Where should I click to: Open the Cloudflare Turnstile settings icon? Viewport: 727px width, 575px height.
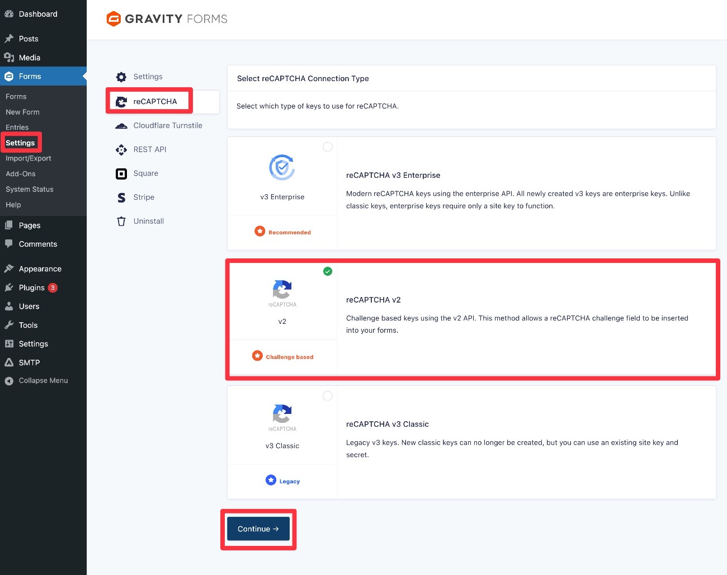(121, 126)
